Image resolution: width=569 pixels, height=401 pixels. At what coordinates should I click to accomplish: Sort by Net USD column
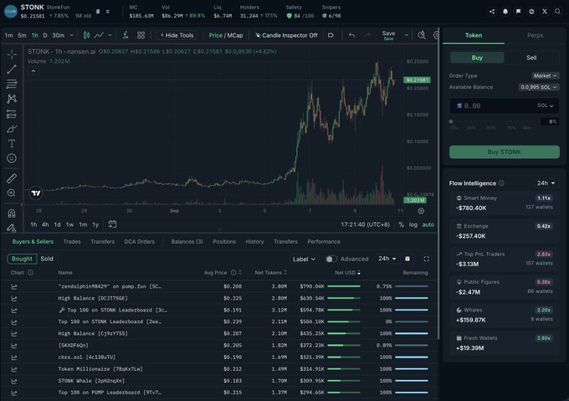click(347, 273)
